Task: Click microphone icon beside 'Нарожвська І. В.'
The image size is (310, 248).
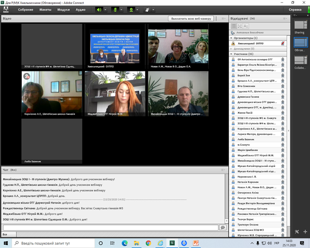Action: 283,177
